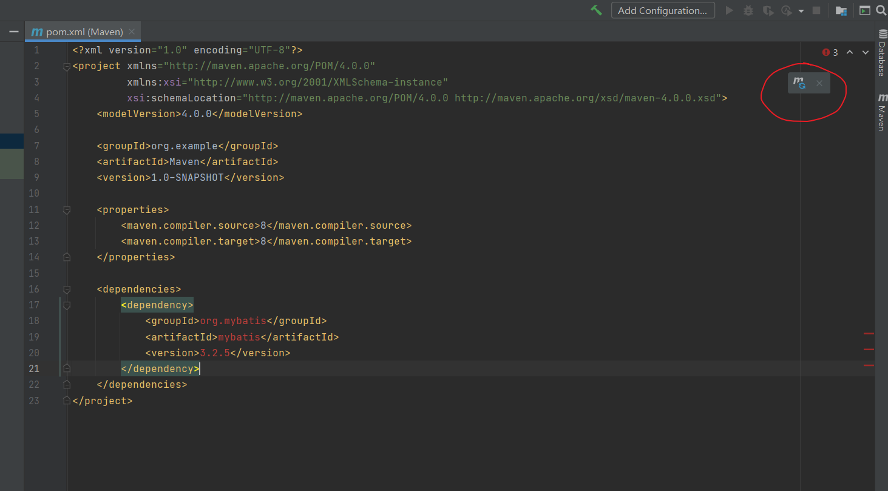This screenshot has width=888, height=491.
Task: Dismiss the Maven reload floating popup
Action: (x=819, y=83)
